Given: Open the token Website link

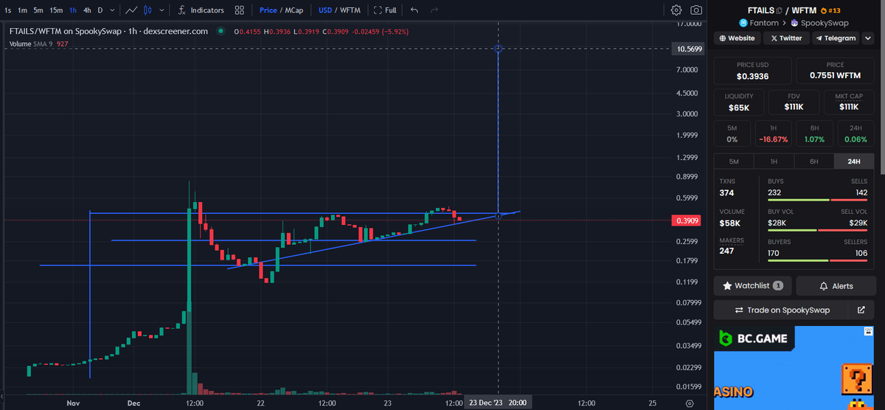Looking at the screenshot, I should pyautogui.click(x=737, y=38).
